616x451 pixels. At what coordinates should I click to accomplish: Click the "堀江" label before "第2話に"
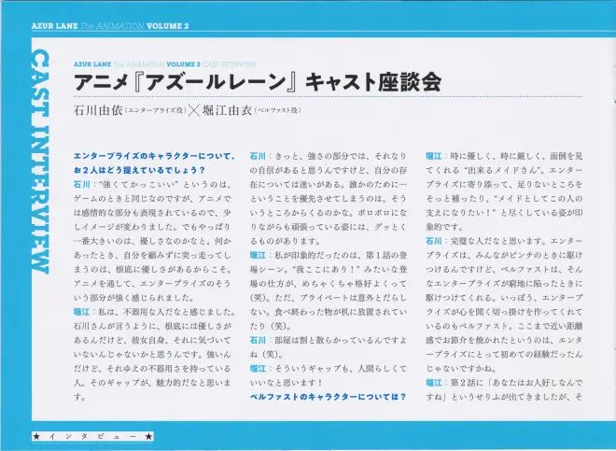tap(434, 383)
